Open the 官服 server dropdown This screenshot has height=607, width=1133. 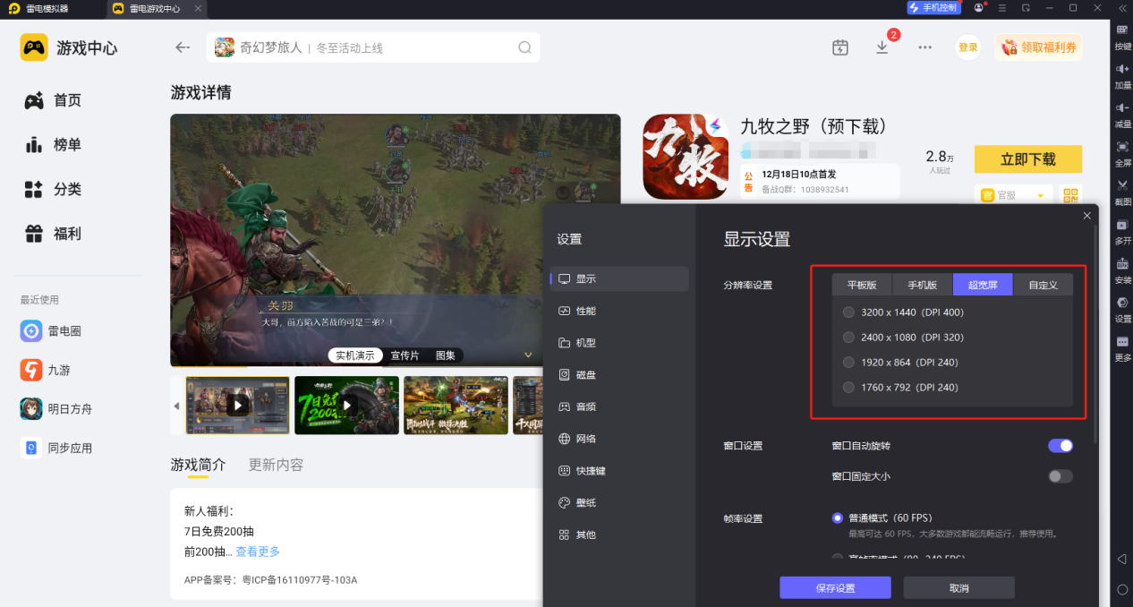[x=1014, y=194]
